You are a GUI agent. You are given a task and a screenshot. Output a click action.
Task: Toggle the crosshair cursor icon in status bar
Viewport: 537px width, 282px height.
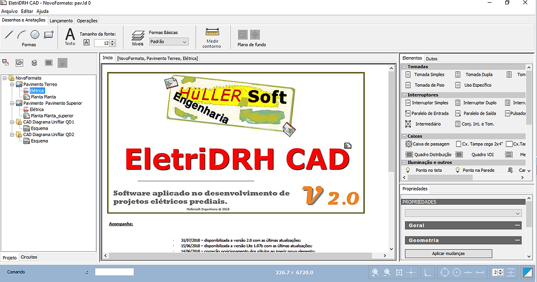411,272
